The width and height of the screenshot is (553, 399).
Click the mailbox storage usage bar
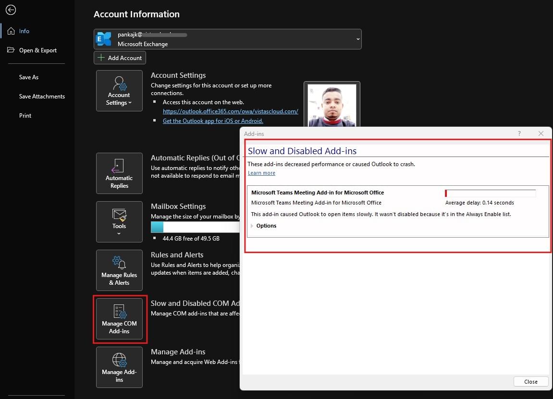(x=196, y=227)
